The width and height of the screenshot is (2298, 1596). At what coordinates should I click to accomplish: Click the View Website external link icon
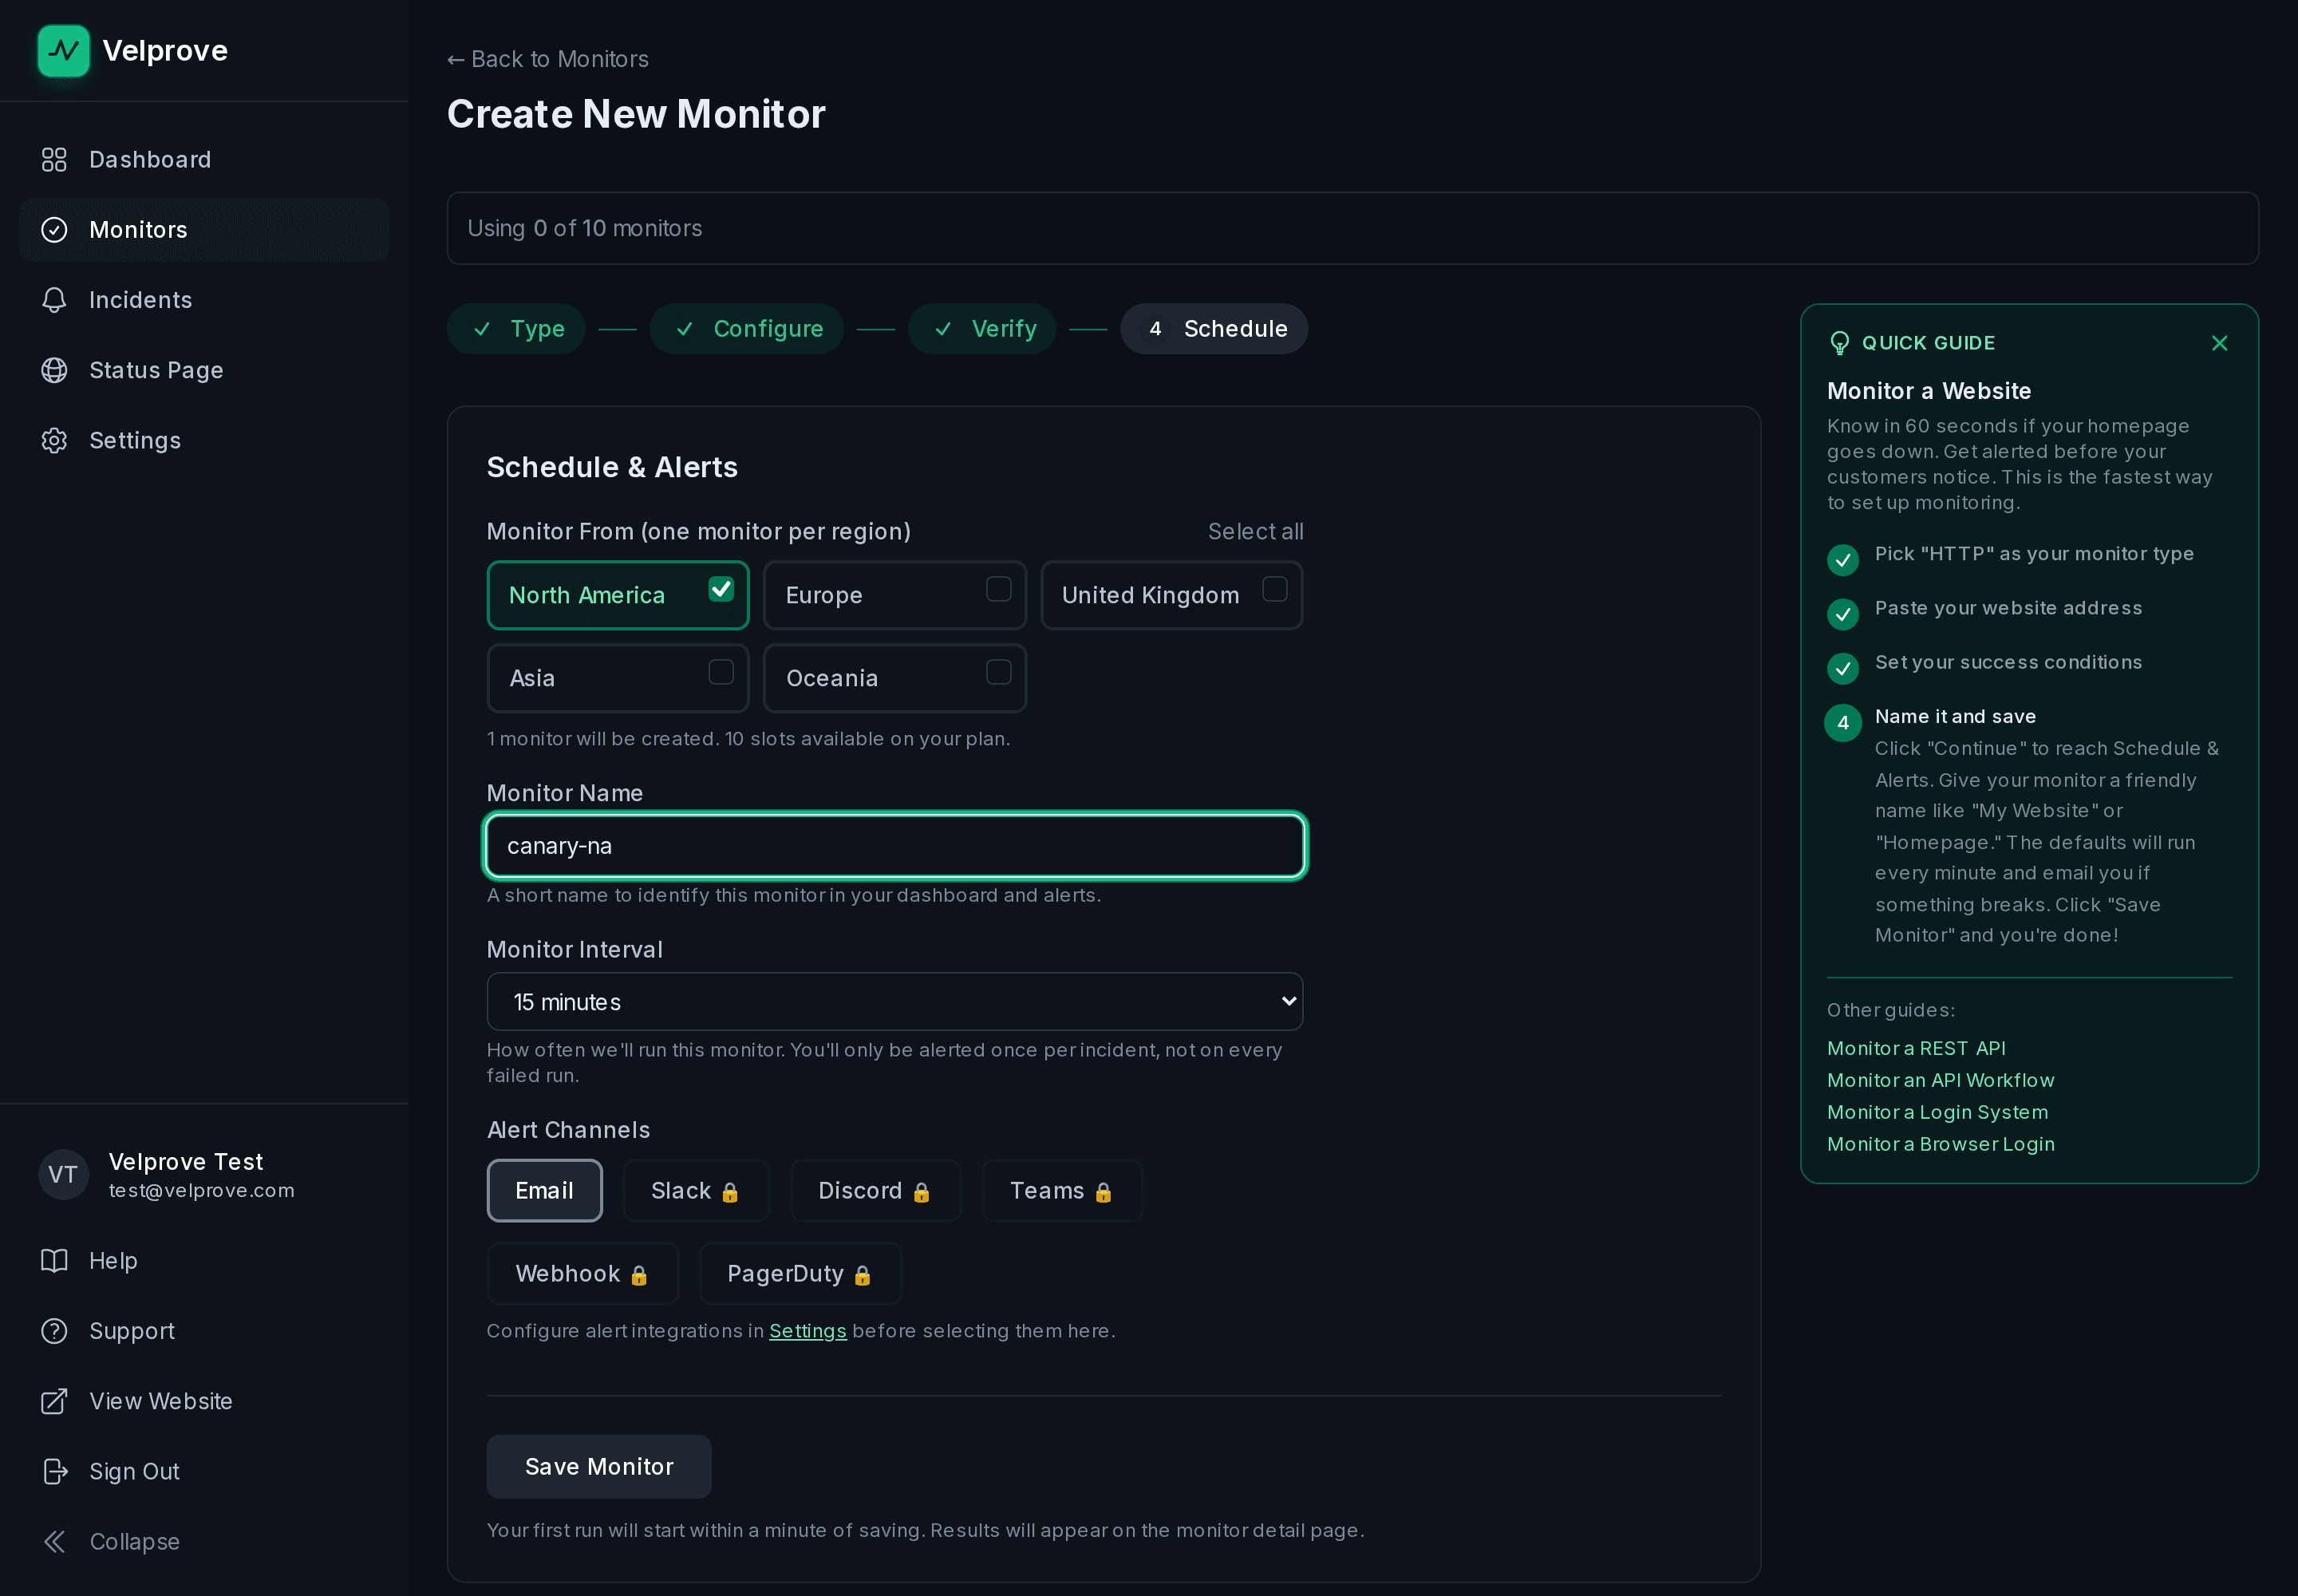pos(54,1400)
